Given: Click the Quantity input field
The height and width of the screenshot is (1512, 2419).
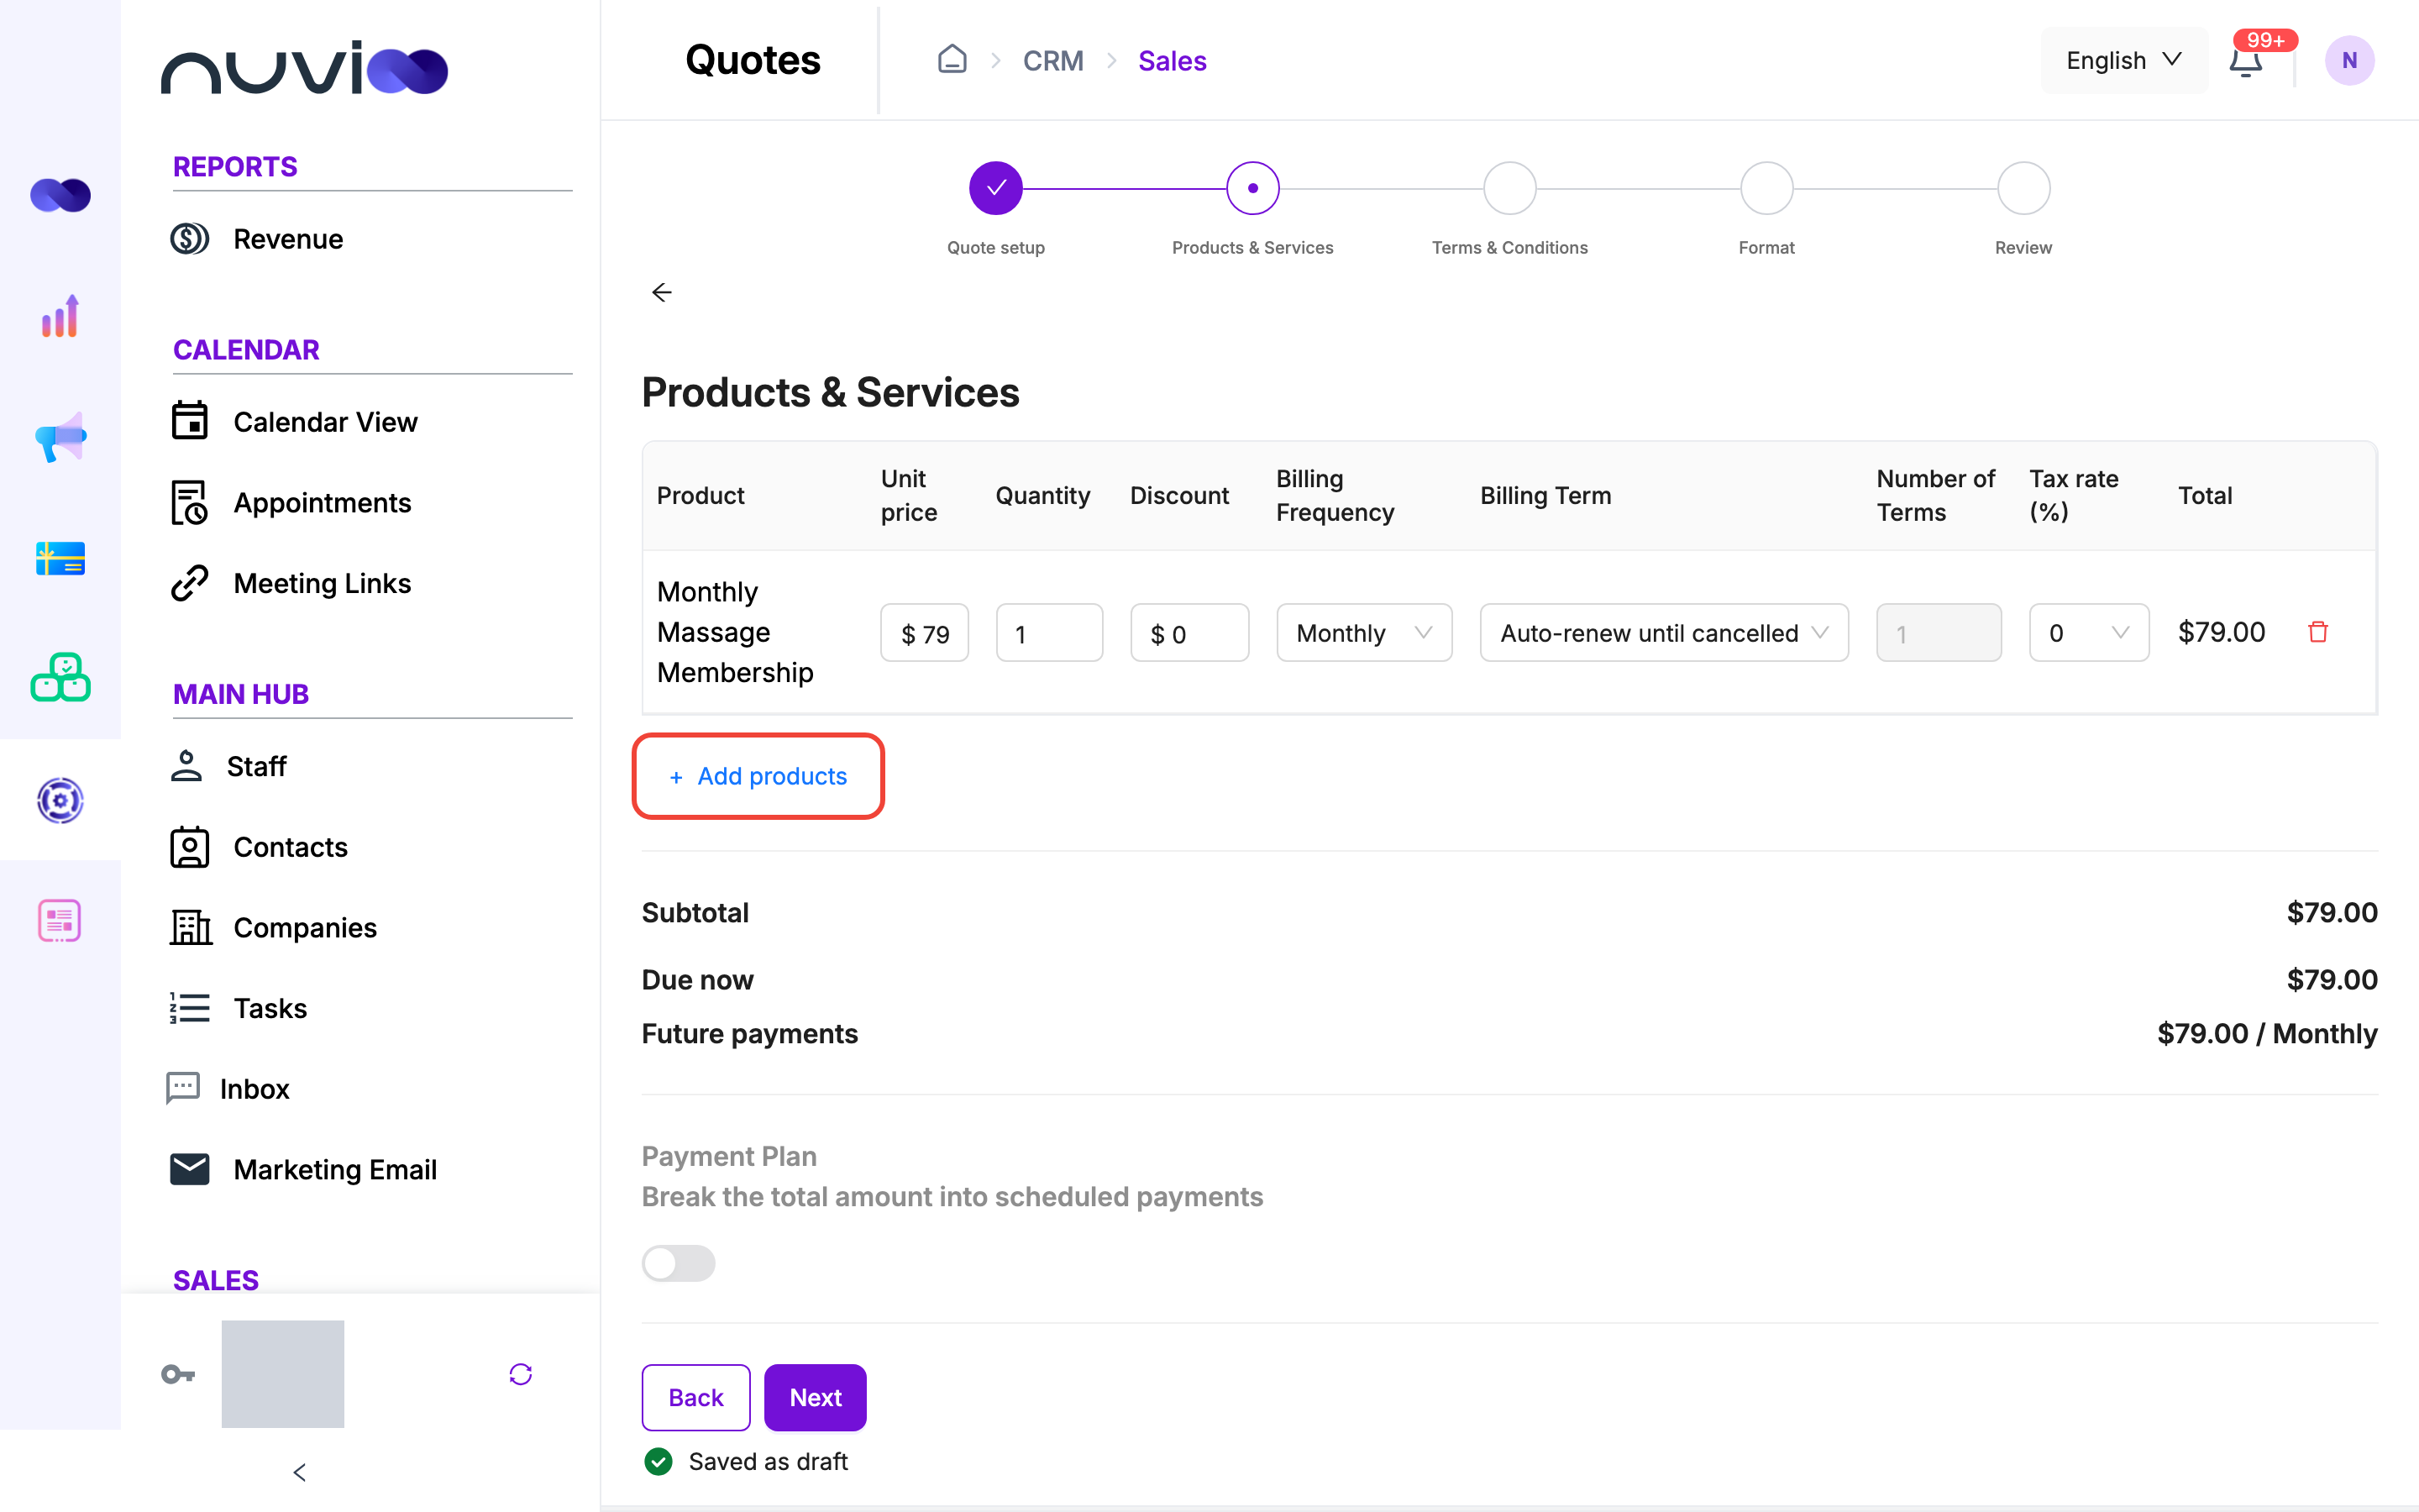Looking at the screenshot, I should tap(1048, 632).
